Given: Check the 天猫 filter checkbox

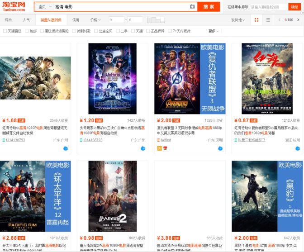Looking at the screenshot, I should pyautogui.click(x=133, y=31).
